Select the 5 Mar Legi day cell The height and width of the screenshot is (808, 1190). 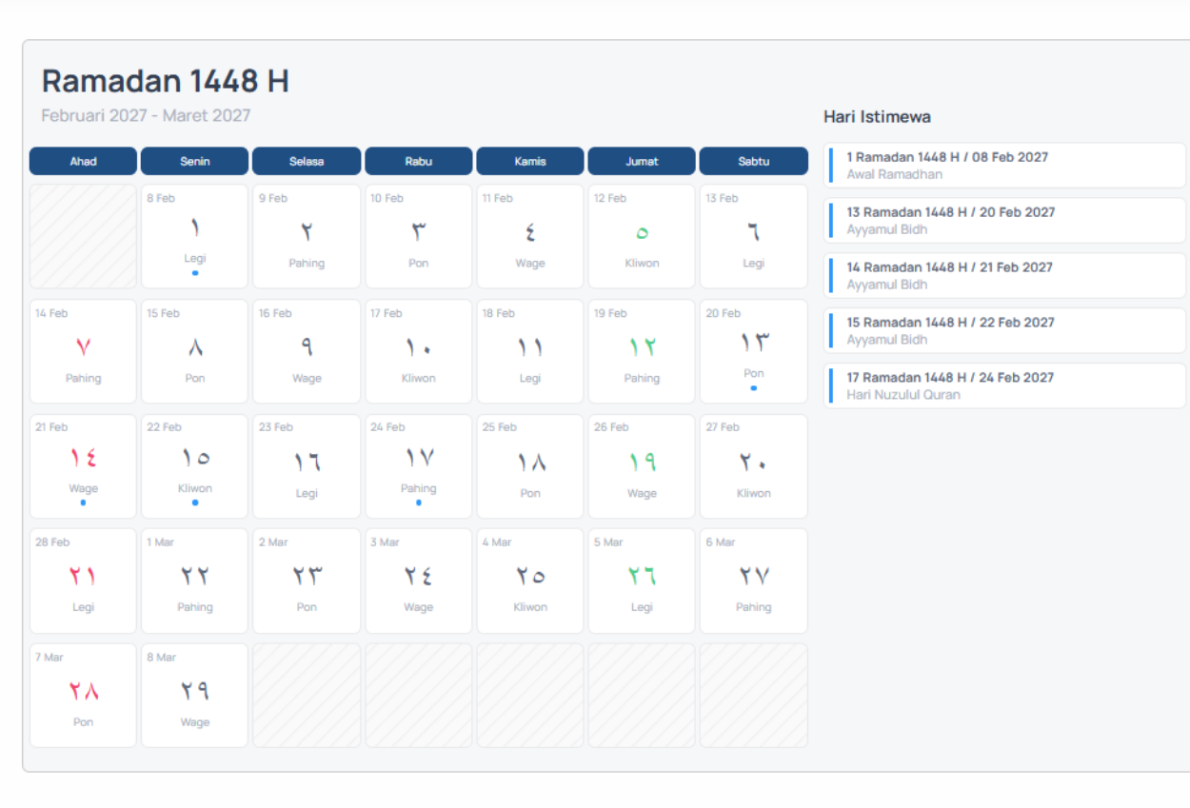coord(642,581)
